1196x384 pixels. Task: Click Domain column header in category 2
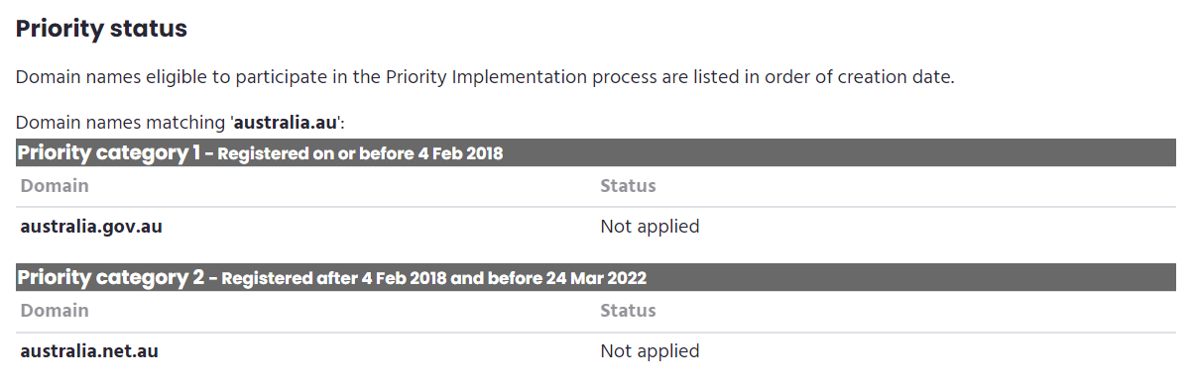coord(55,311)
